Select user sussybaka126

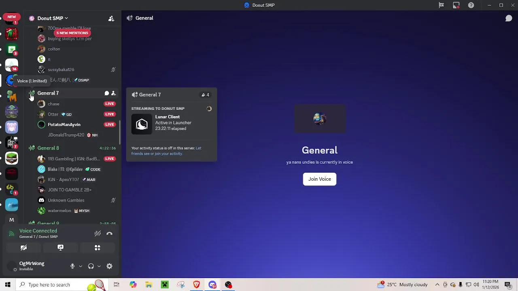coord(61,70)
